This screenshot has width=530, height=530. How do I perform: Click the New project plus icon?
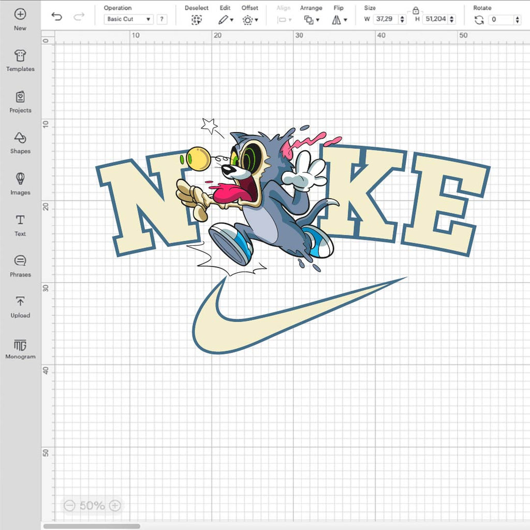[20, 14]
